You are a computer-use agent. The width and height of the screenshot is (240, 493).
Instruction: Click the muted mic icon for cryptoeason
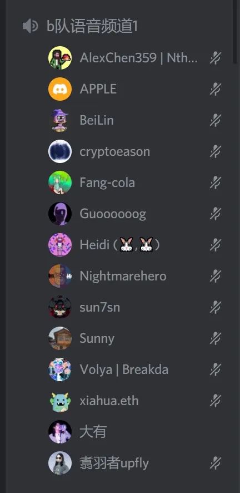click(216, 151)
